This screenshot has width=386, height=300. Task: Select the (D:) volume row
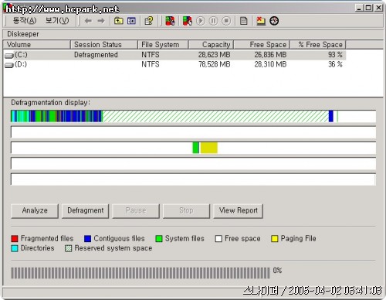pos(174,64)
